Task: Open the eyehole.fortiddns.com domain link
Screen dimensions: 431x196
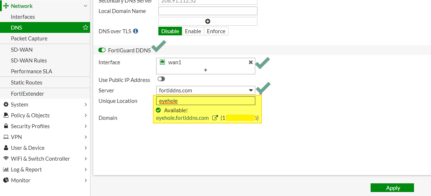Action: point(182,118)
